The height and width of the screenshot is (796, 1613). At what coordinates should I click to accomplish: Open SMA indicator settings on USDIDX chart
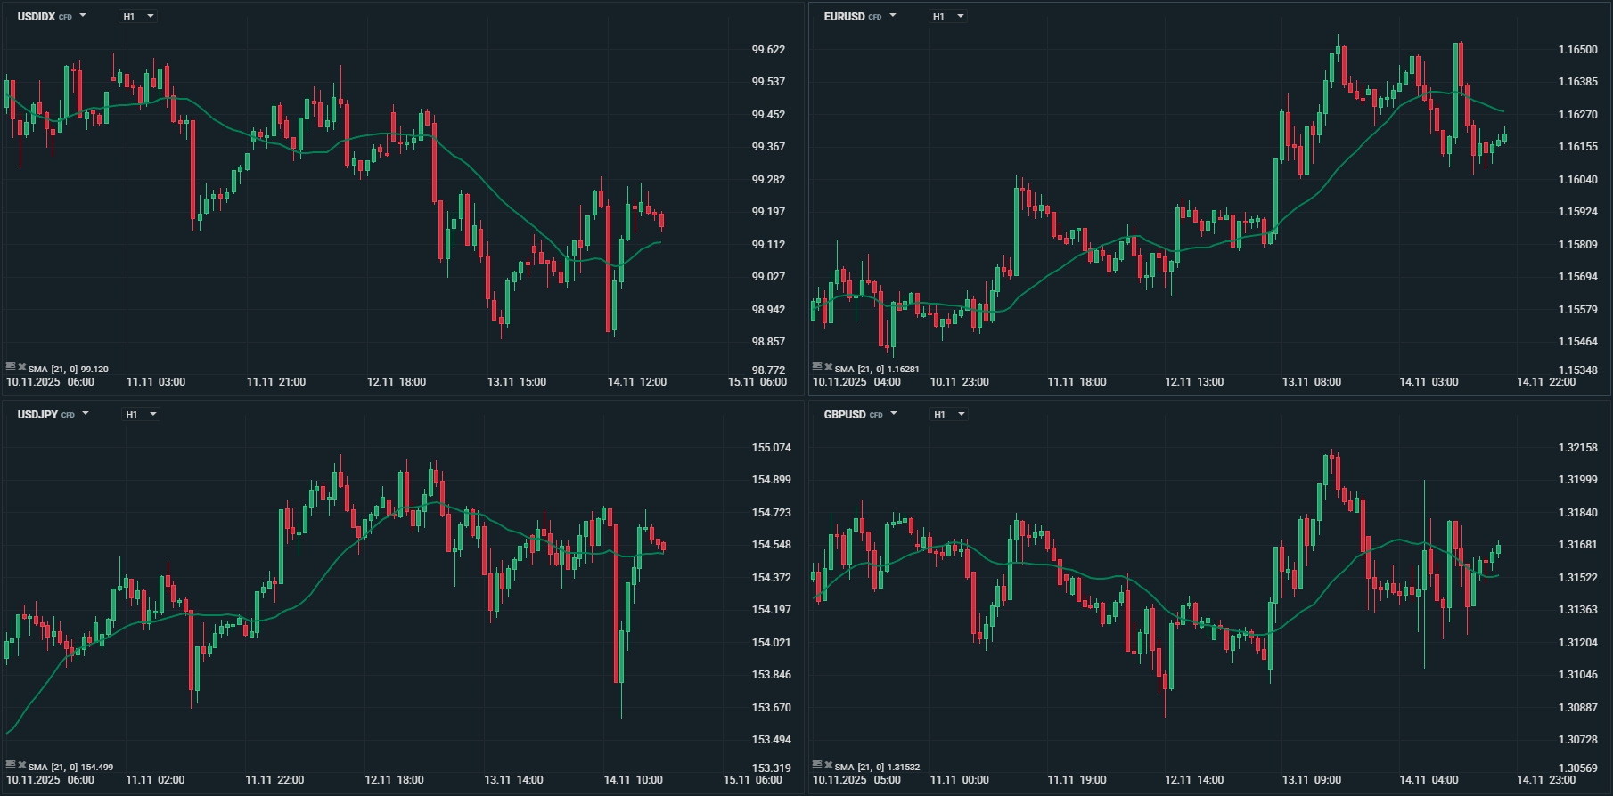pyautogui.click(x=11, y=367)
